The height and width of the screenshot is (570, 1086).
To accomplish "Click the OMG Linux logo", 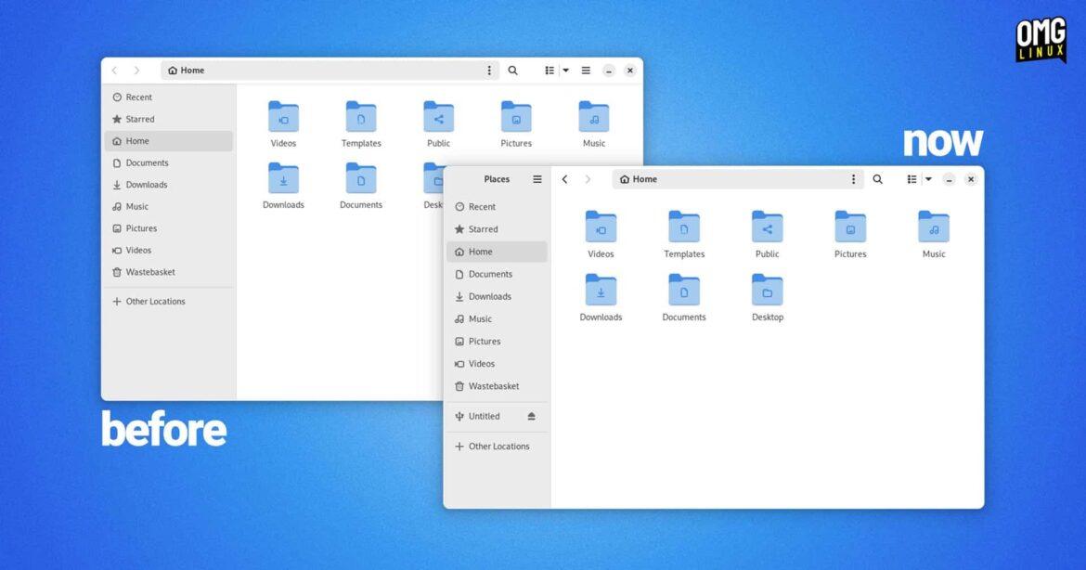I will (x=1041, y=40).
